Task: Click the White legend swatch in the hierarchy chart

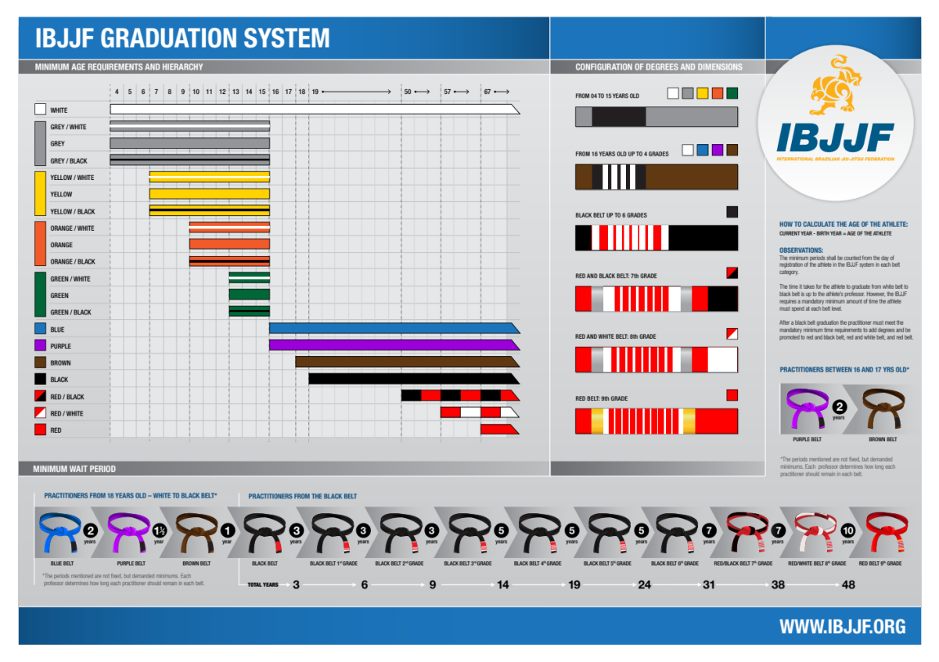Action: point(40,110)
